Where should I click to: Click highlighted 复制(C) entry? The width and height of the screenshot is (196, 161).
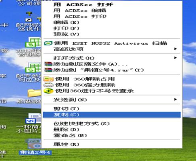tap(112, 115)
